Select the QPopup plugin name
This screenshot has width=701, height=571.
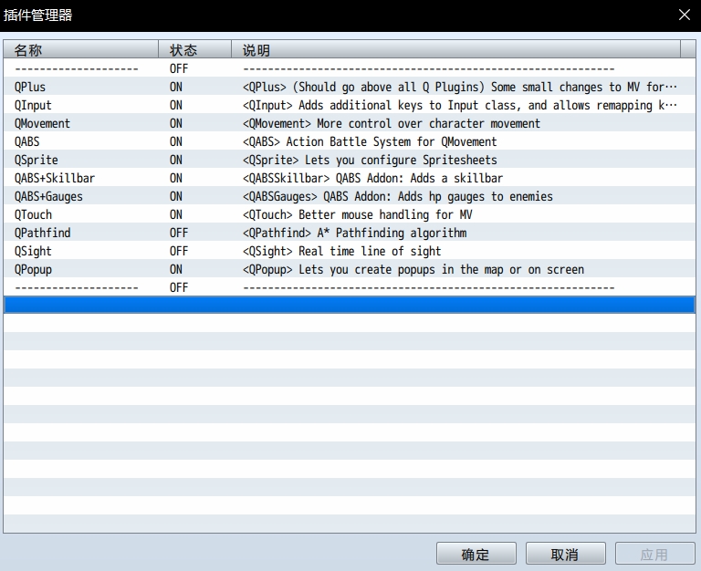pyautogui.click(x=33, y=269)
